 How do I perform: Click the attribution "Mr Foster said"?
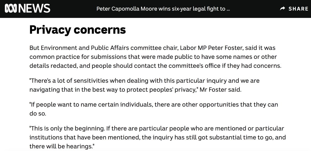[220, 89]
